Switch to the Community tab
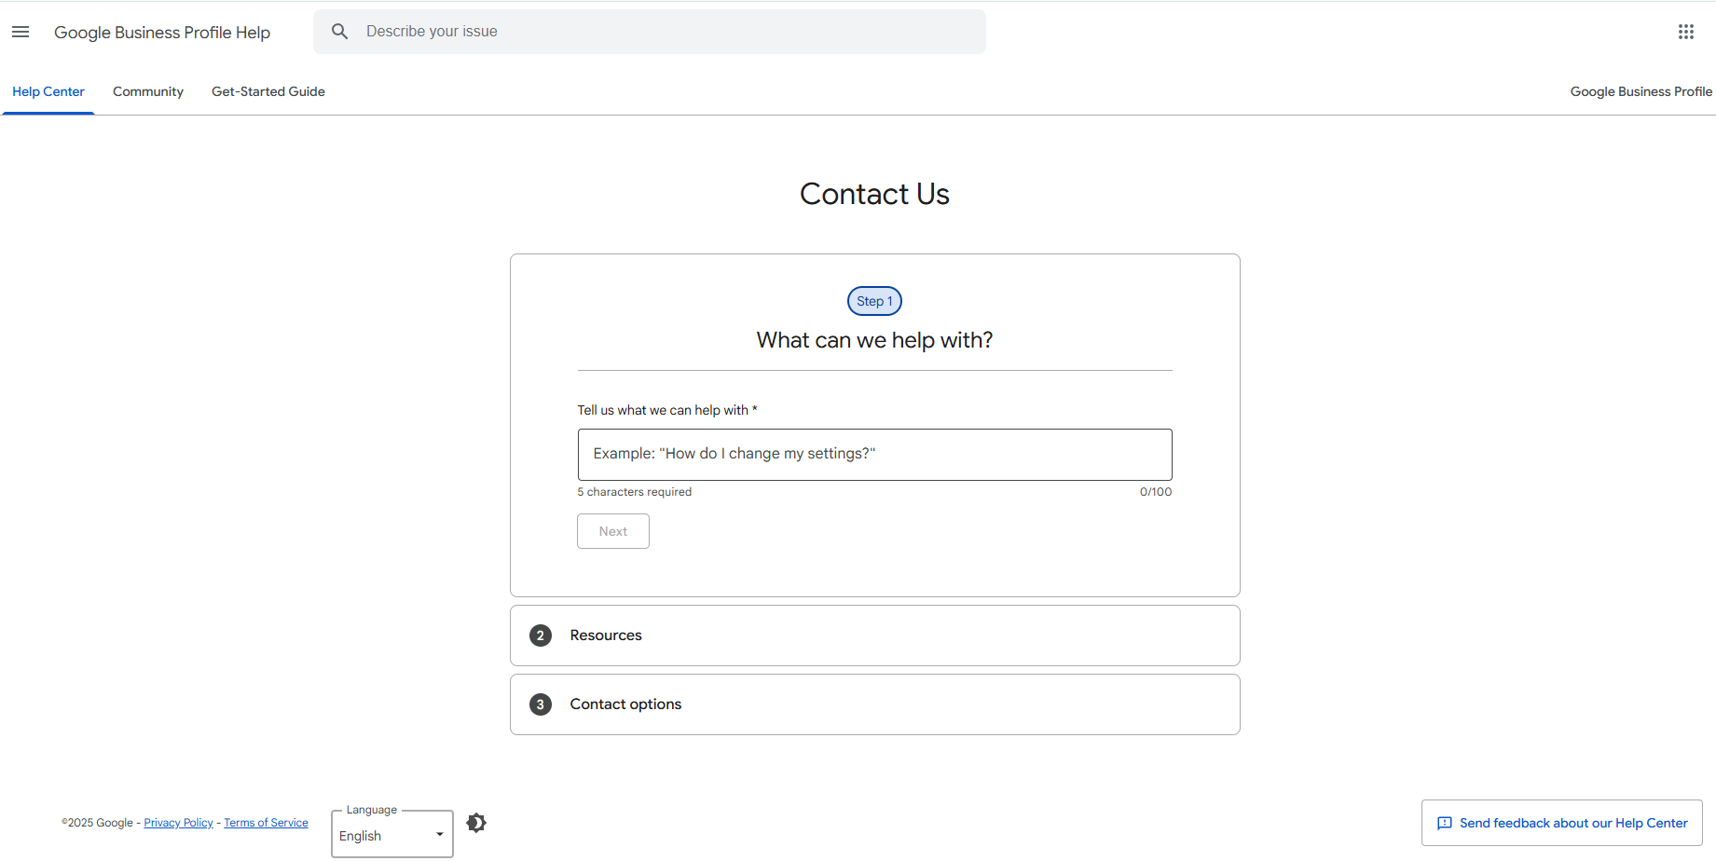1716x861 pixels. click(147, 91)
